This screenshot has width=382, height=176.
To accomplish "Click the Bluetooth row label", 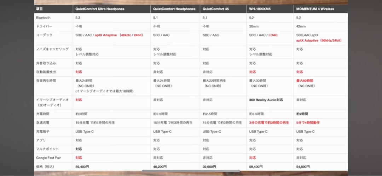I will tap(44, 18).
